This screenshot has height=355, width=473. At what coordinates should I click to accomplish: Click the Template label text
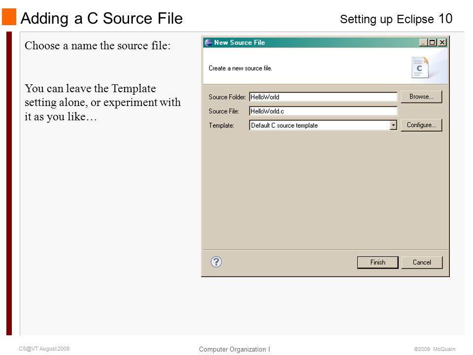(x=221, y=125)
